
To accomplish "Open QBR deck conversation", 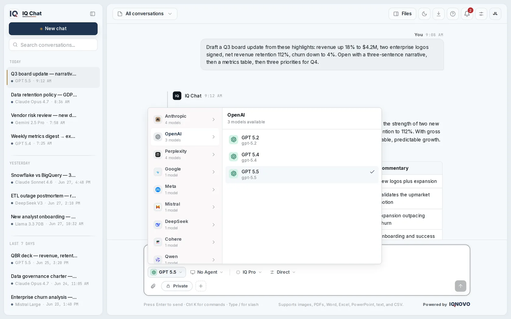I will (x=53, y=259).
